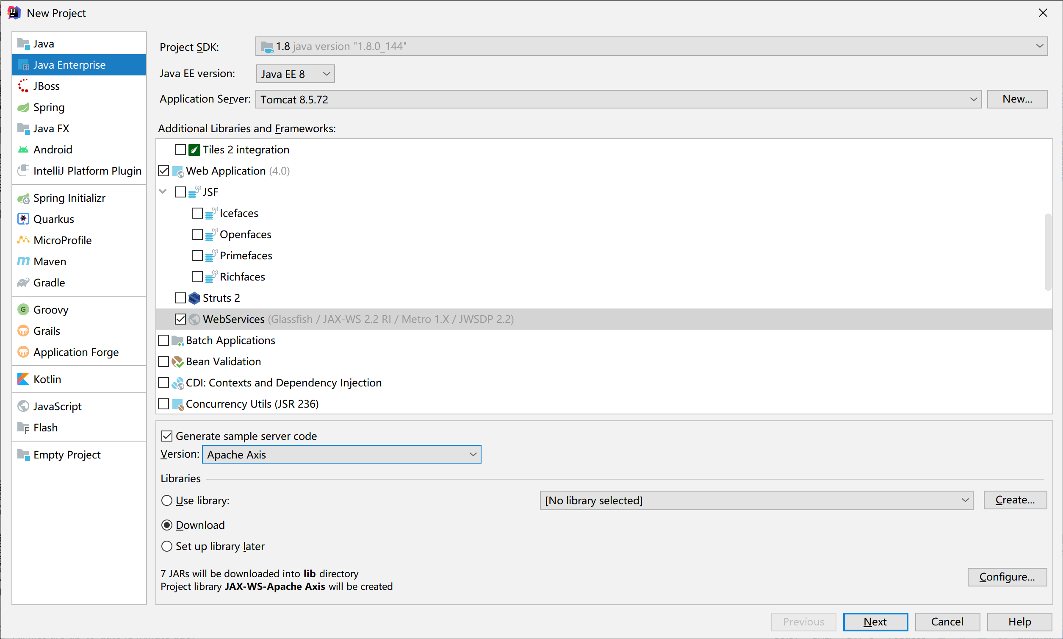Image resolution: width=1063 pixels, height=639 pixels.
Task: Enable the Icefaces checkbox
Action: [x=197, y=213]
